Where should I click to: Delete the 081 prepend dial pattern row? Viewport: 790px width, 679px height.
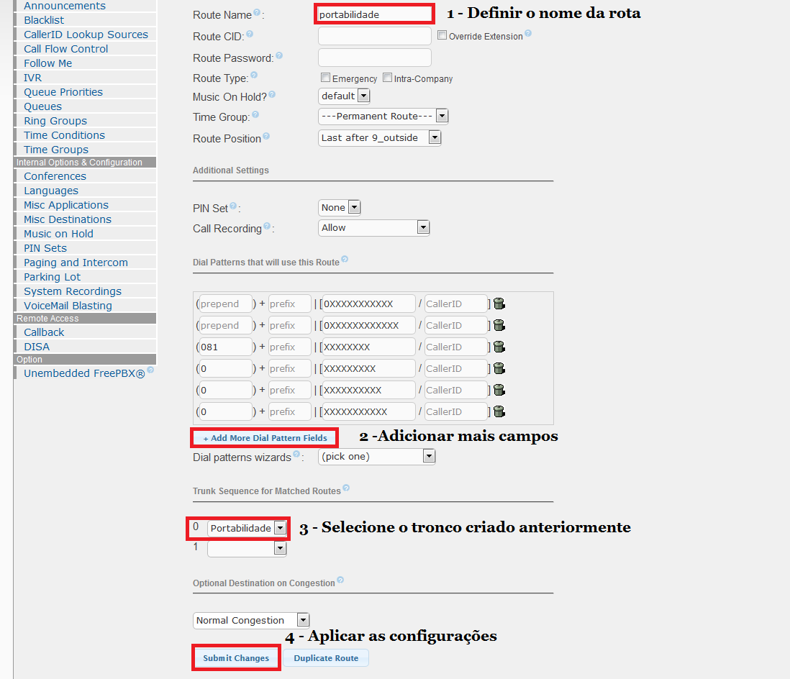pyautogui.click(x=499, y=347)
